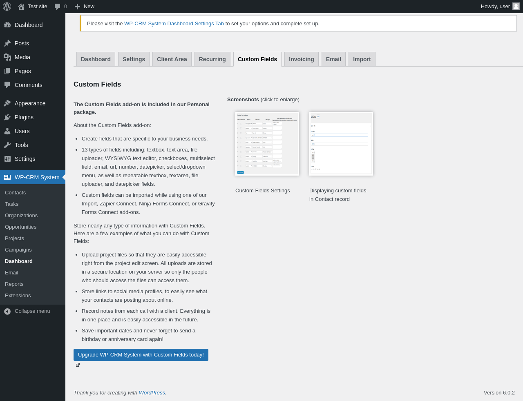Image resolution: width=523 pixels, height=401 pixels.
Task: Enlarge the Custom Fields Settings screenshot
Action: pyautogui.click(x=267, y=144)
